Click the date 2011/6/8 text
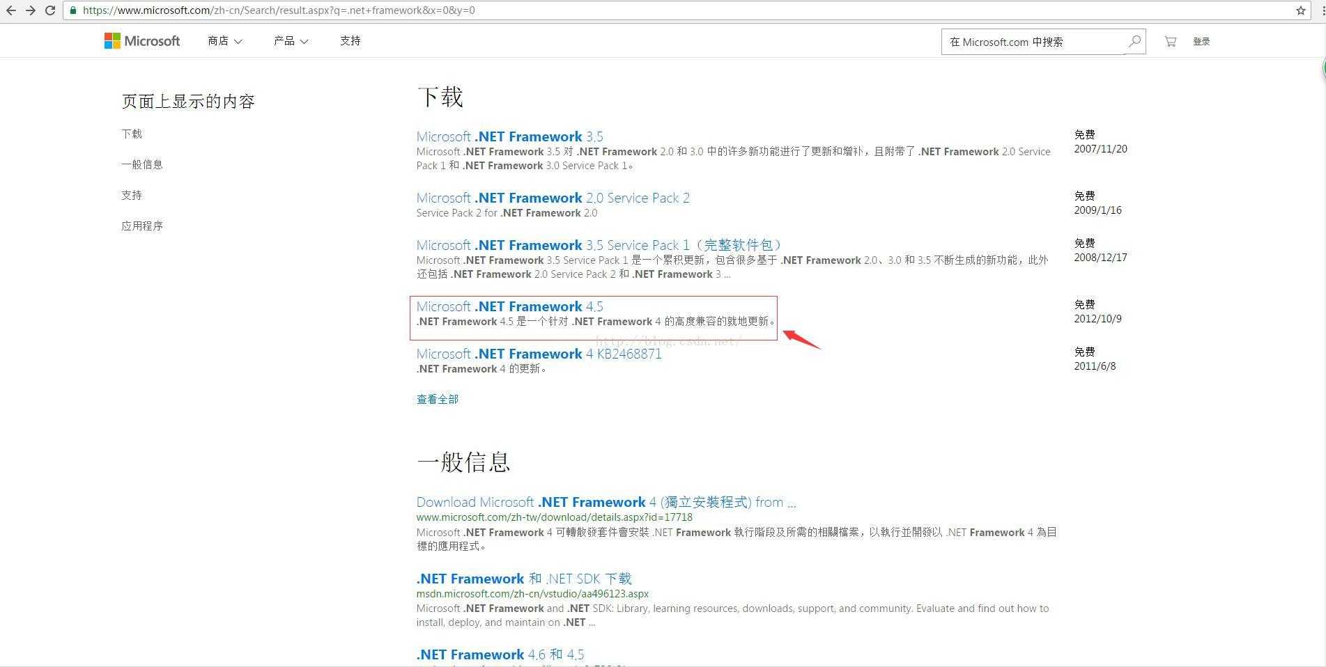Viewport: 1326px width, 667px height. (x=1095, y=366)
